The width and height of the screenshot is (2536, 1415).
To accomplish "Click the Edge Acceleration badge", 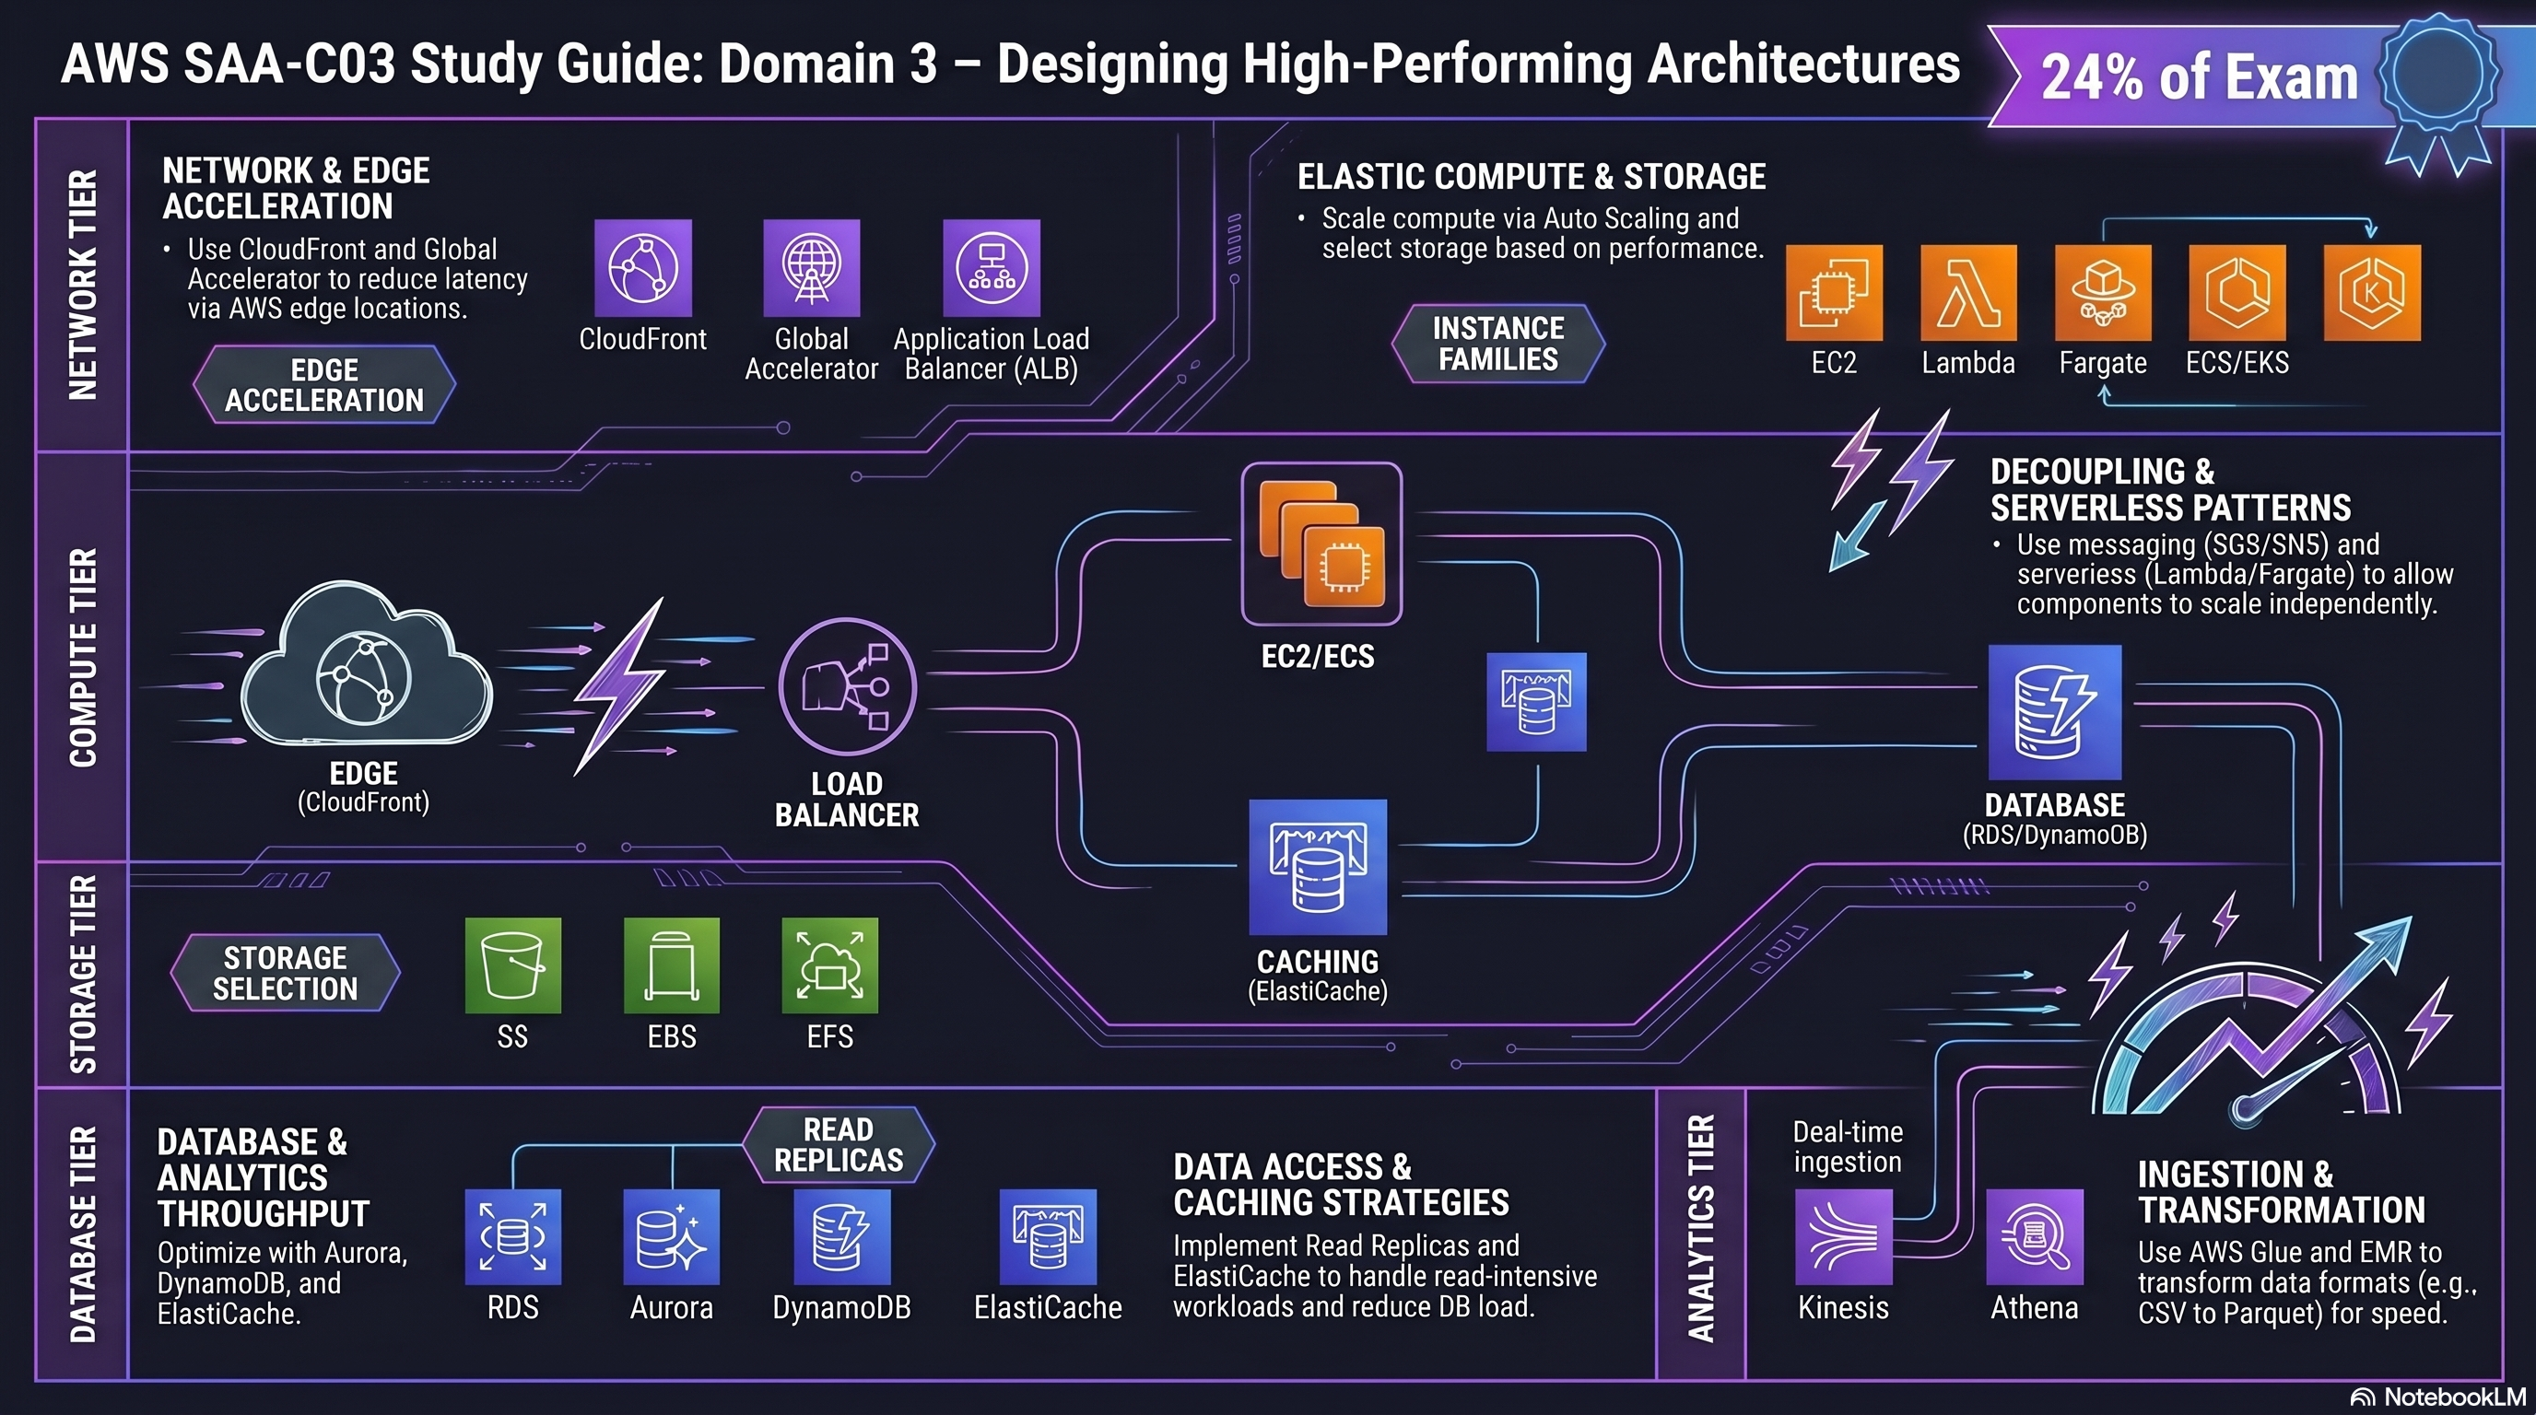I will tap(323, 385).
